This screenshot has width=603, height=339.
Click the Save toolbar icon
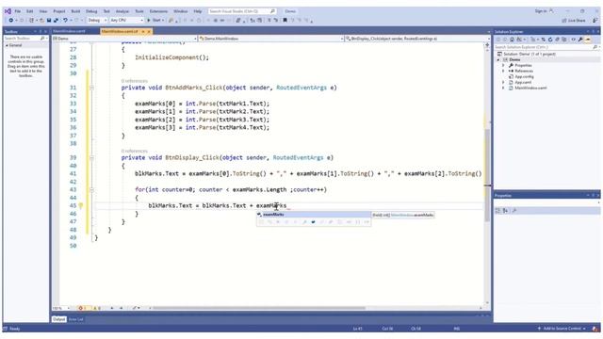tap(49, 20)
